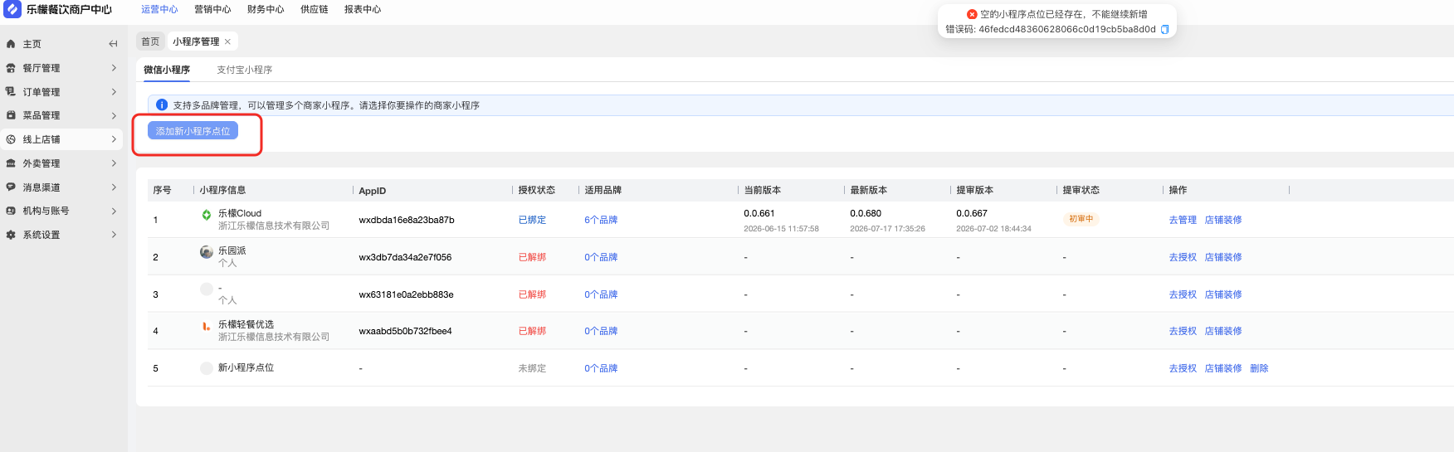This screenshot has height=452, width=1454.
Task: Click the red error icon in notification
Action: click(972, 14)
